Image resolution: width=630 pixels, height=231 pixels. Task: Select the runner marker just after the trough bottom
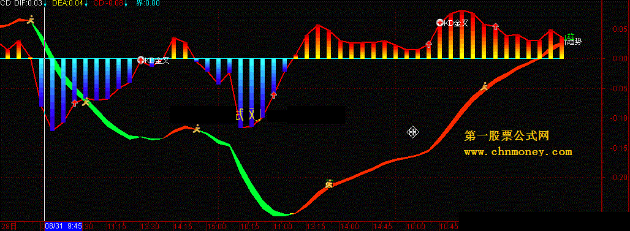(x=330, y=184)
